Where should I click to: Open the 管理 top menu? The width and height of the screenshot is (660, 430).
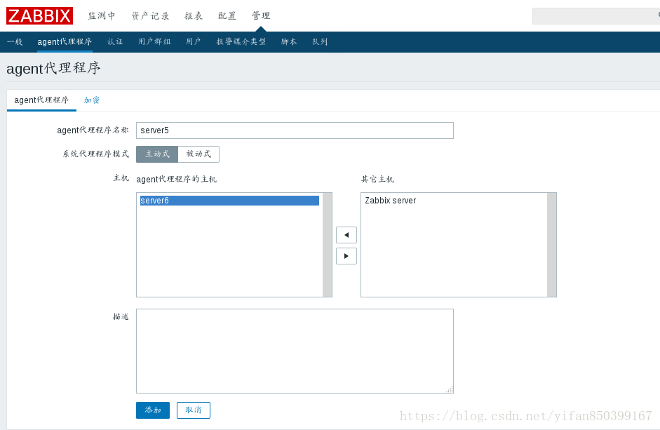coord(261,16)
